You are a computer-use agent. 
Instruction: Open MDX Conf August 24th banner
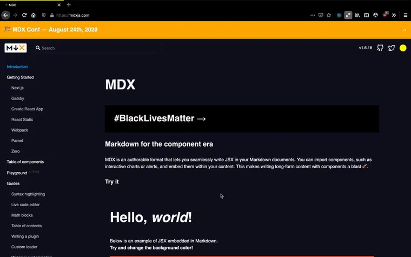55,30
